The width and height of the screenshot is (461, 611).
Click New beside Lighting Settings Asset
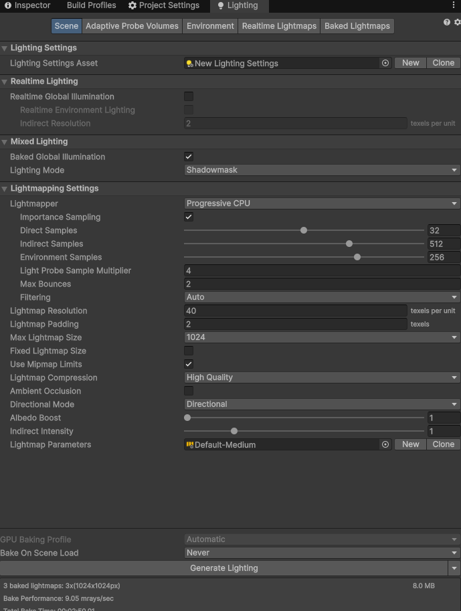point(410,63)
